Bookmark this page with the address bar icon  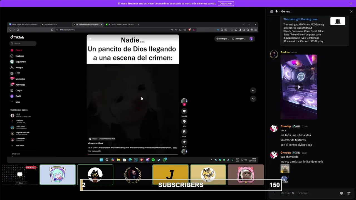point(52,30)
